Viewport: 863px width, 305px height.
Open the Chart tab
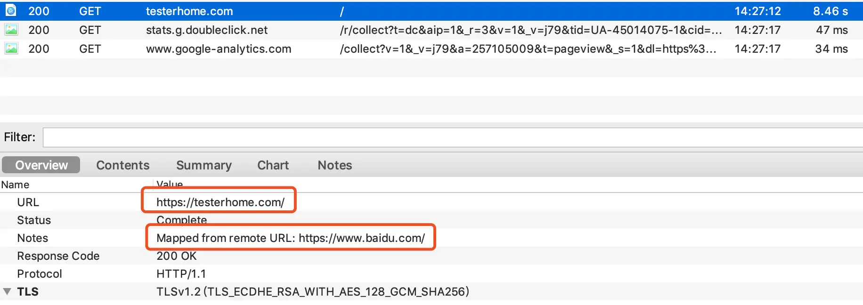[273, 165]
